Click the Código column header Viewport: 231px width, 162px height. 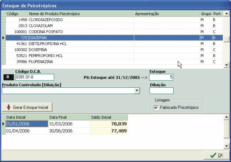[17, 14]
